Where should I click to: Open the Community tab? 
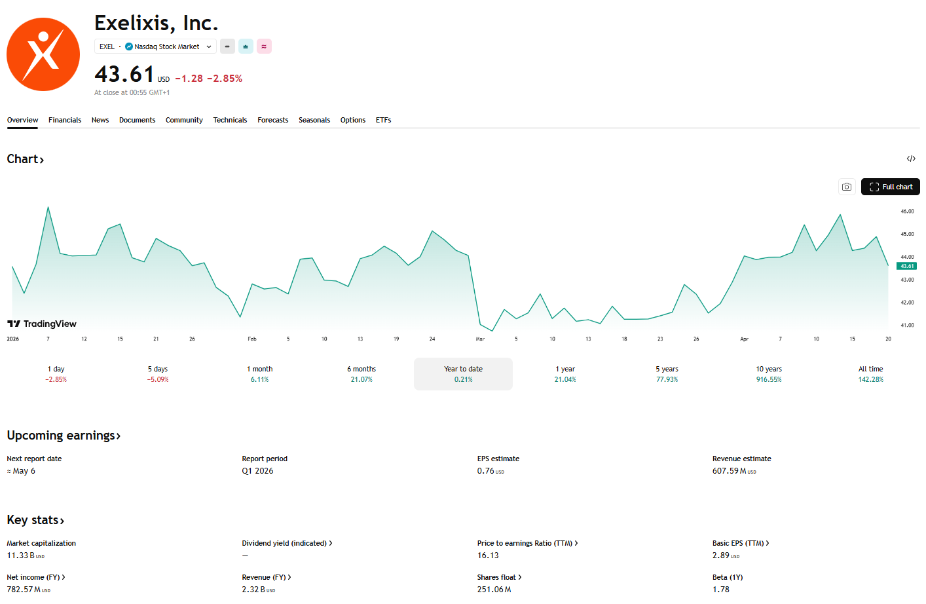pyautogui.click(x=184, y=120)
